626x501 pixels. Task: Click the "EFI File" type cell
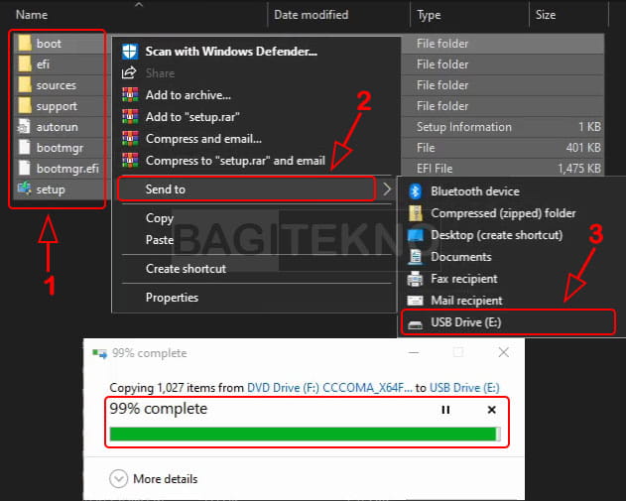click(x=435, y=169)
